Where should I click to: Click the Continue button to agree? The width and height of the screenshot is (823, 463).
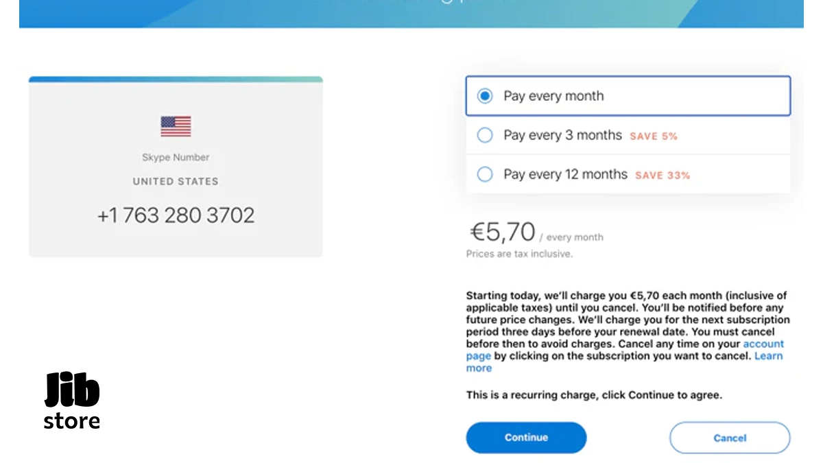pos(526,437)
